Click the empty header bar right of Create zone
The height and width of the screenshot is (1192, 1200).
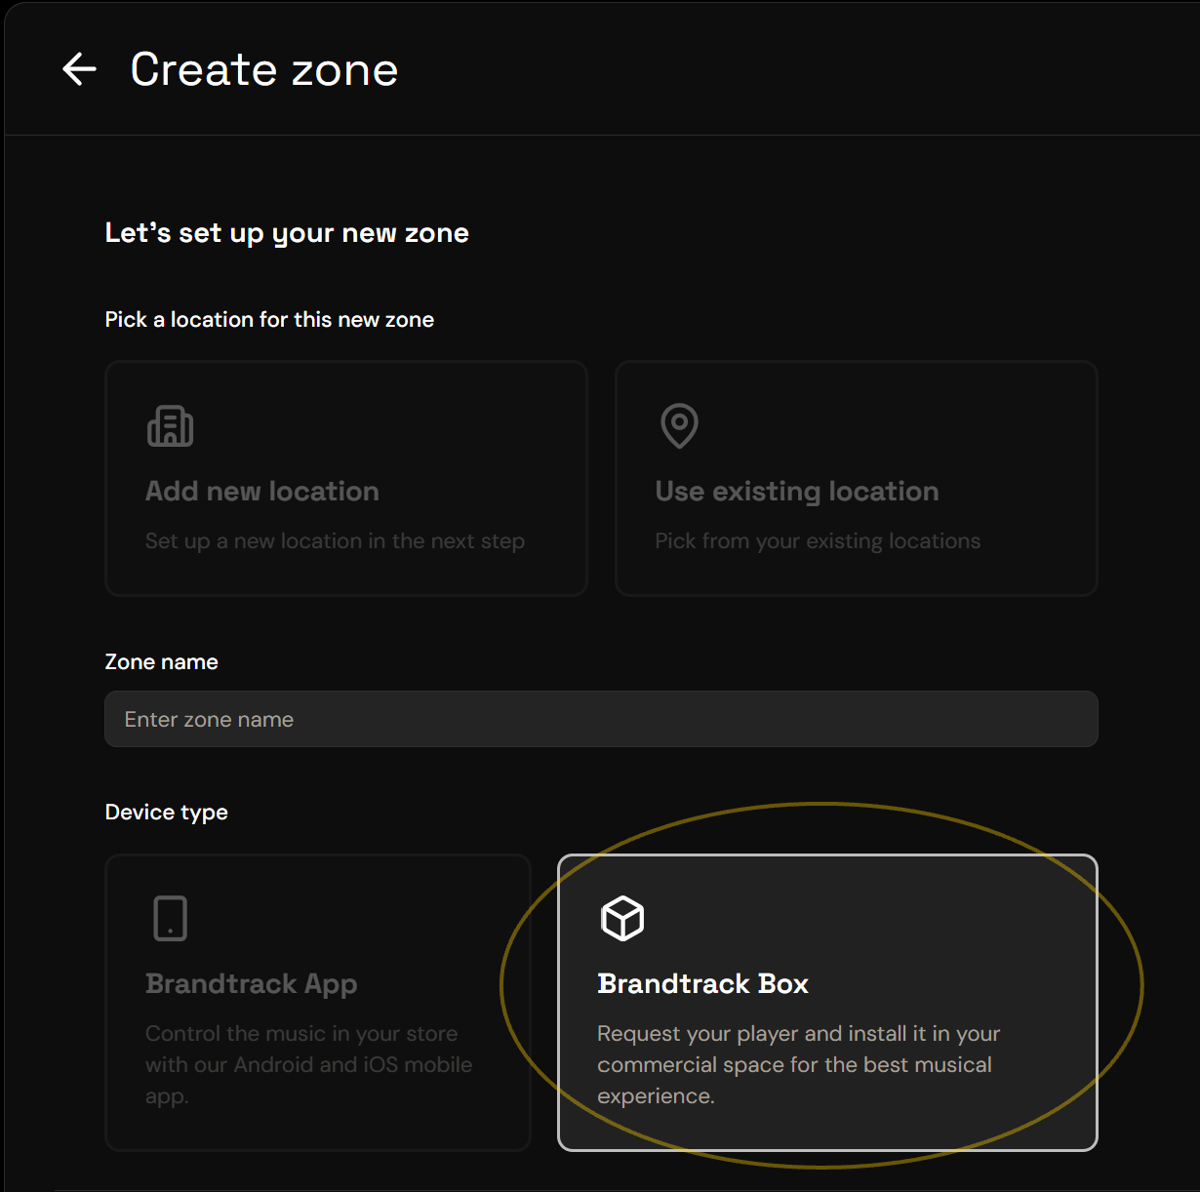click(x=800, y=69)
